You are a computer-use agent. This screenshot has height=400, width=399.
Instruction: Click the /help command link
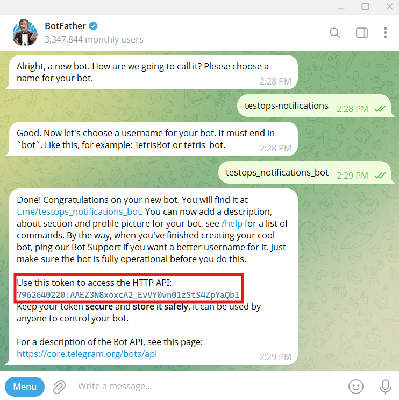(x=232, y=223)
